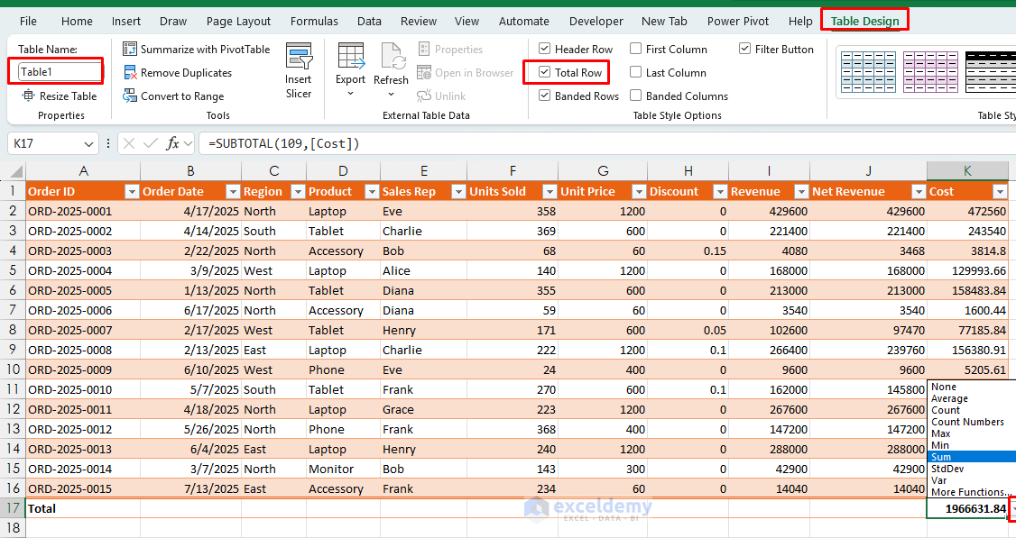Open the Sales Rep filter dropdown
The width and height of the screenshot is (1016, 538).
[x=458, y=192]
